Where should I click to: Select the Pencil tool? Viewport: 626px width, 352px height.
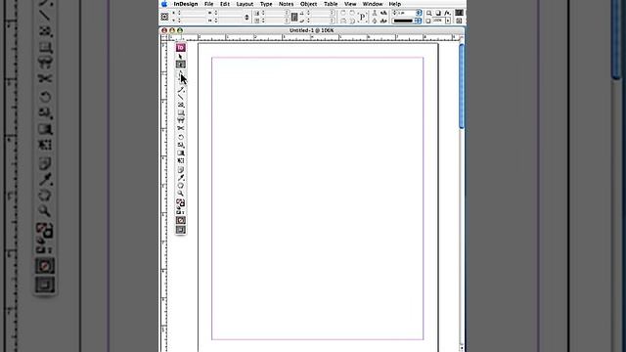(181, 90)
